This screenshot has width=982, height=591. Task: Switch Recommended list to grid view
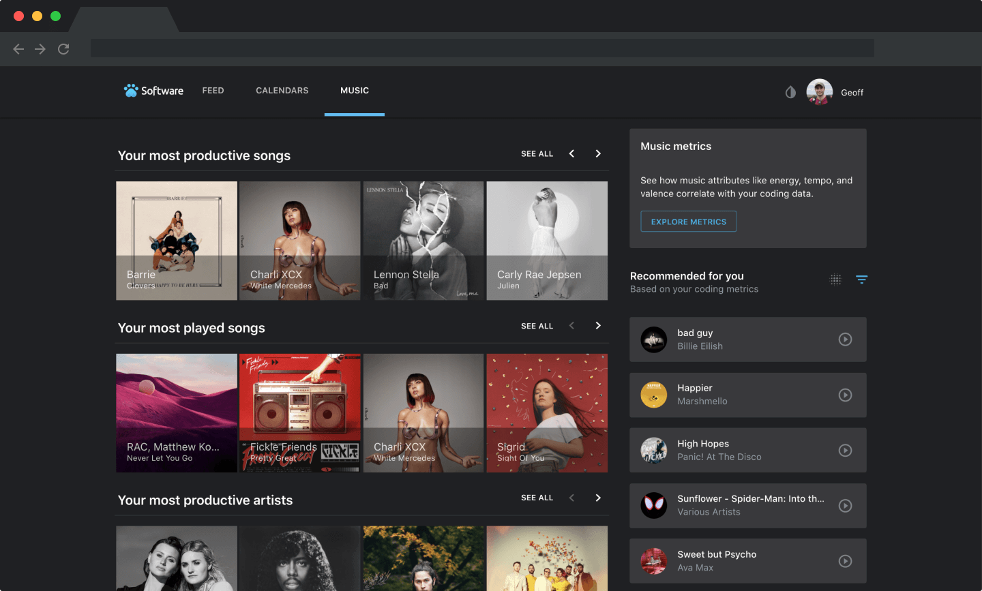click(x=835, y=279)
